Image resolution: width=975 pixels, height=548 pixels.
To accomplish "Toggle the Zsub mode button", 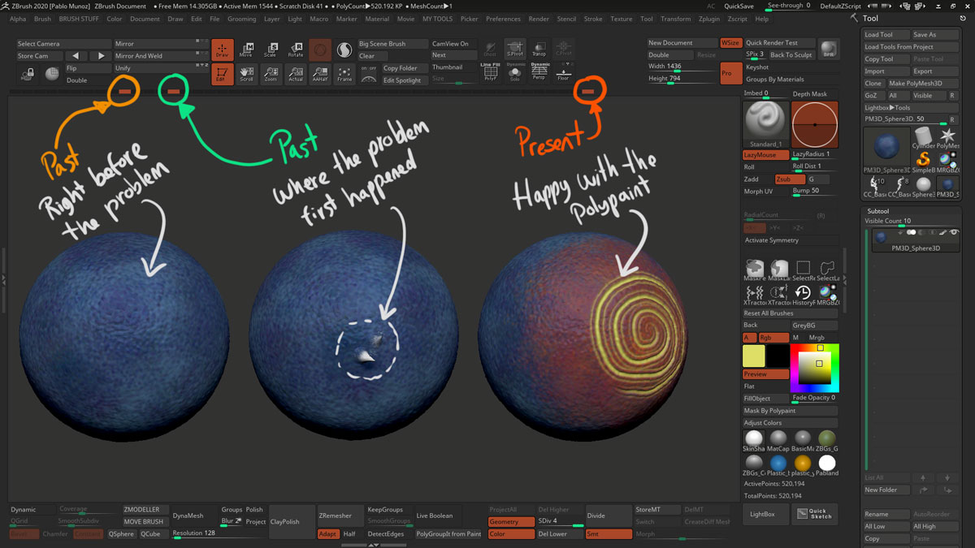I will coord(784,179).
